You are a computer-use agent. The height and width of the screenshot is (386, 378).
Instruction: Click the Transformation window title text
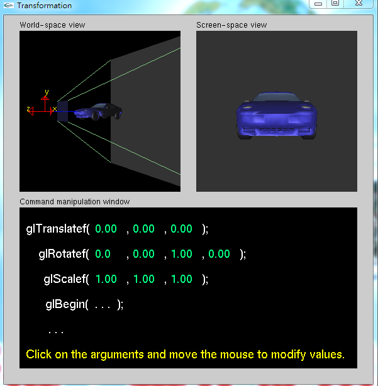44,6
